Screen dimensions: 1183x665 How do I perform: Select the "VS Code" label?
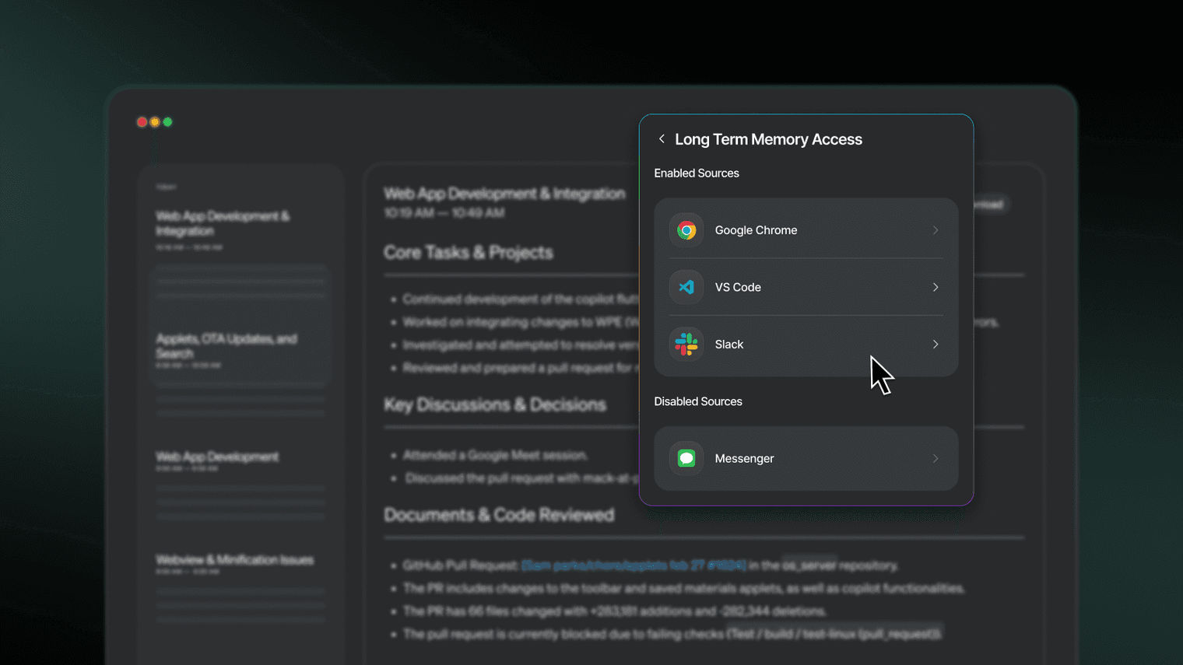pyautogui.click(x=738, y=287)
